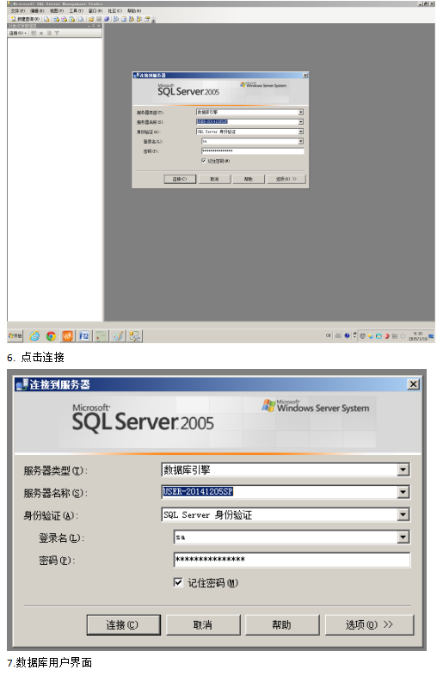
Task: Click the Save disk icon in the toolbar
Action: [99, 19]
